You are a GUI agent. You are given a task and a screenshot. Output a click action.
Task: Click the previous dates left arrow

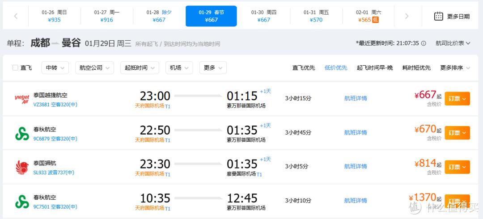(x=16, y=16)
